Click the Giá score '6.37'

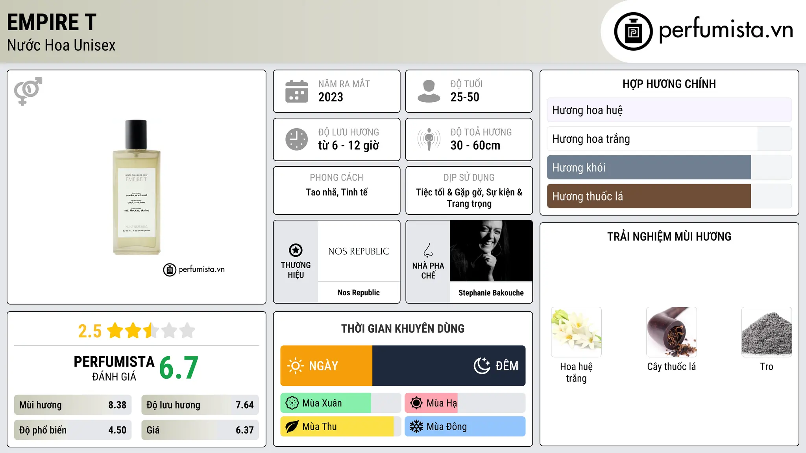(245, 430)
